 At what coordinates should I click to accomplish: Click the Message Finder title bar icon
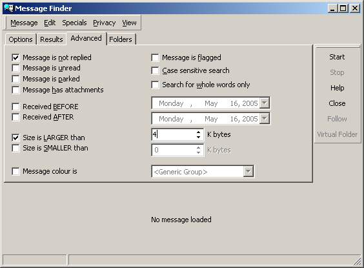pos(8,8)
